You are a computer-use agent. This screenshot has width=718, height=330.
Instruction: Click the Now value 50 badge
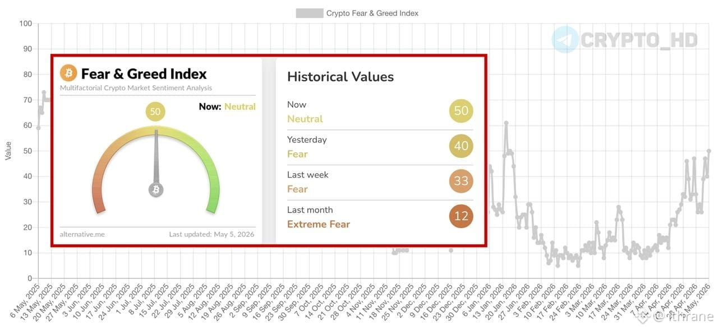click(461, 111)
